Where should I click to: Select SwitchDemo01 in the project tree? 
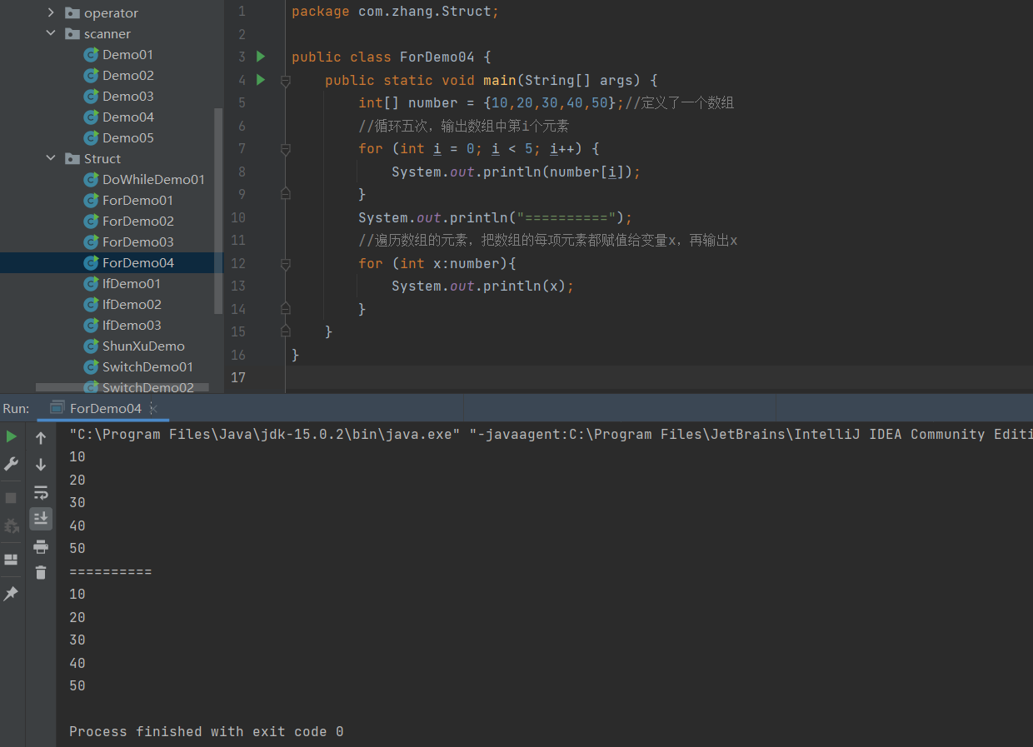pos(147,367)
